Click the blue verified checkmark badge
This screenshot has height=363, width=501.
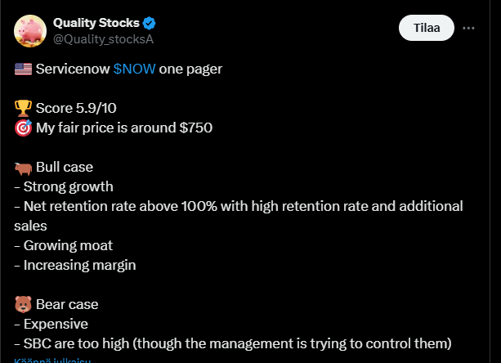[150, 22]
